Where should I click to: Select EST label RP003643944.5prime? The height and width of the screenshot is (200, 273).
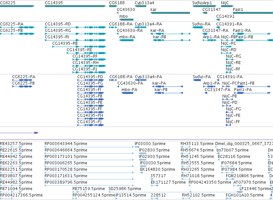coord(66,144)
